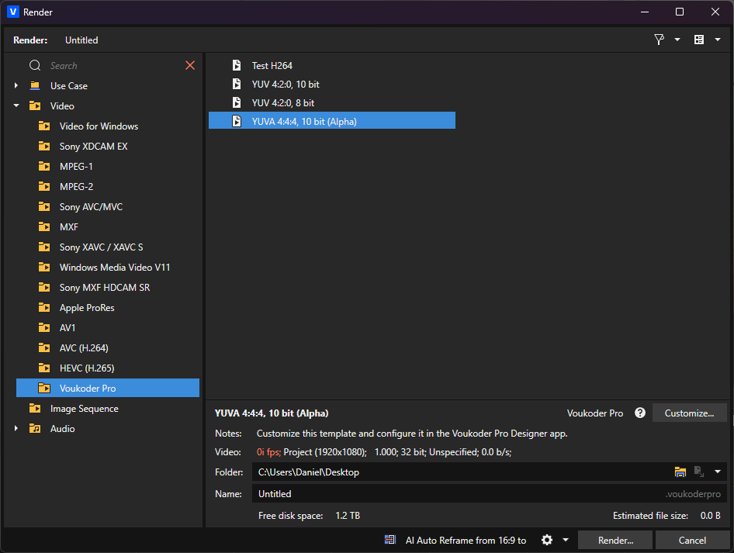Open render options gear icon

[547, 540]
